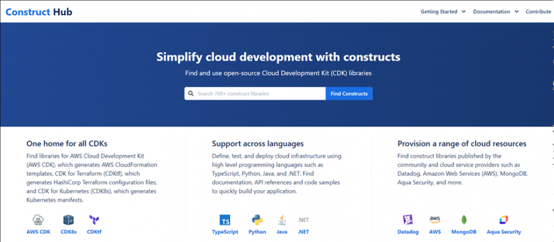The height and width of the screenshot is (242, 554).
Task: Open the Python text link
Action: (257, 232)
